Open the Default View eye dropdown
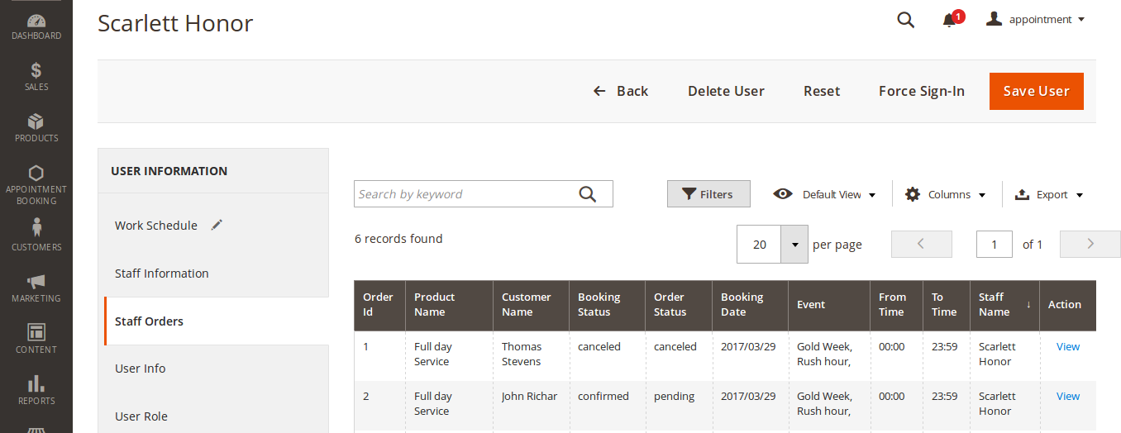Viewport: 1121px width, 433px height. [x=824, y=194]
